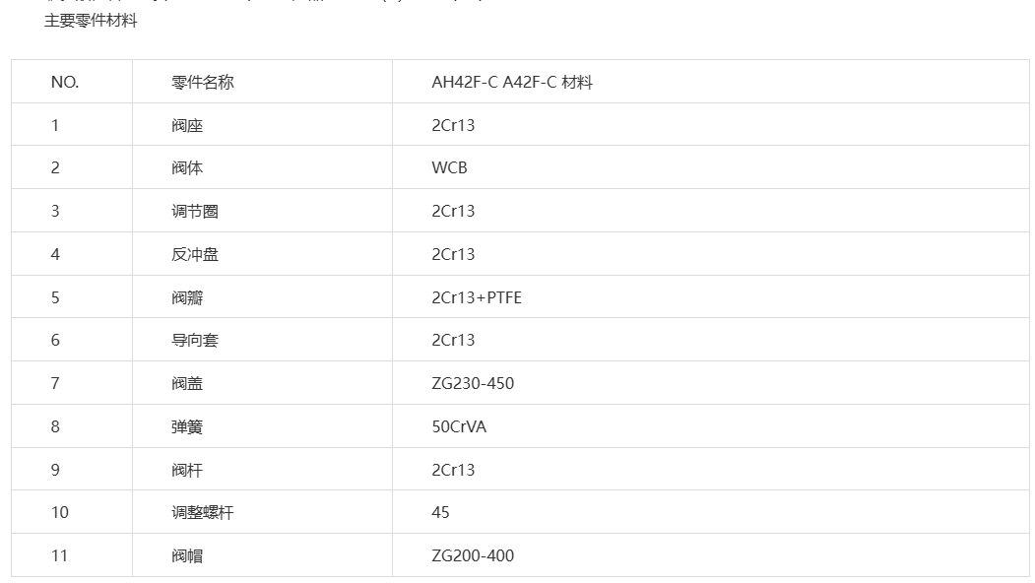Click the 阀盖 cell in row 7

tap(262, 383)
